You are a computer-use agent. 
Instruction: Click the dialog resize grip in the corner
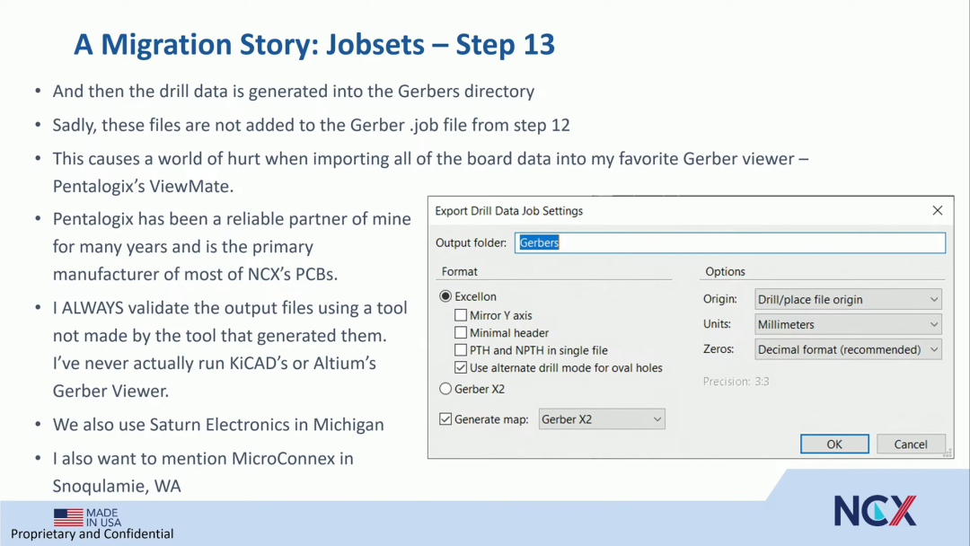coord(948,453)
